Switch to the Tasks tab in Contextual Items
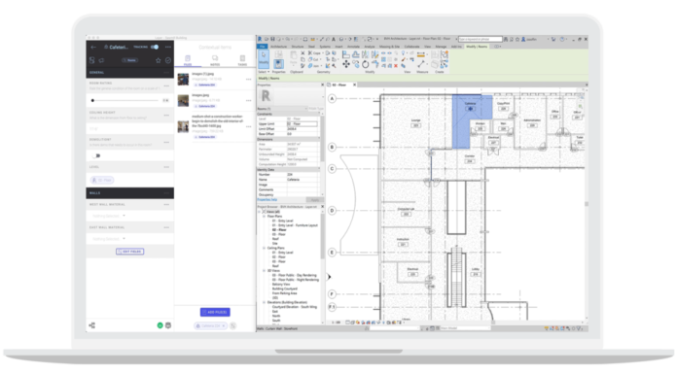This screenshot has width=677, height=374. (x=242, y=60)
